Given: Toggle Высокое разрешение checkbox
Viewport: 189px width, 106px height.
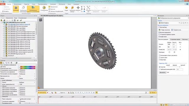Looking at the screenshot, I should (159, 32).
